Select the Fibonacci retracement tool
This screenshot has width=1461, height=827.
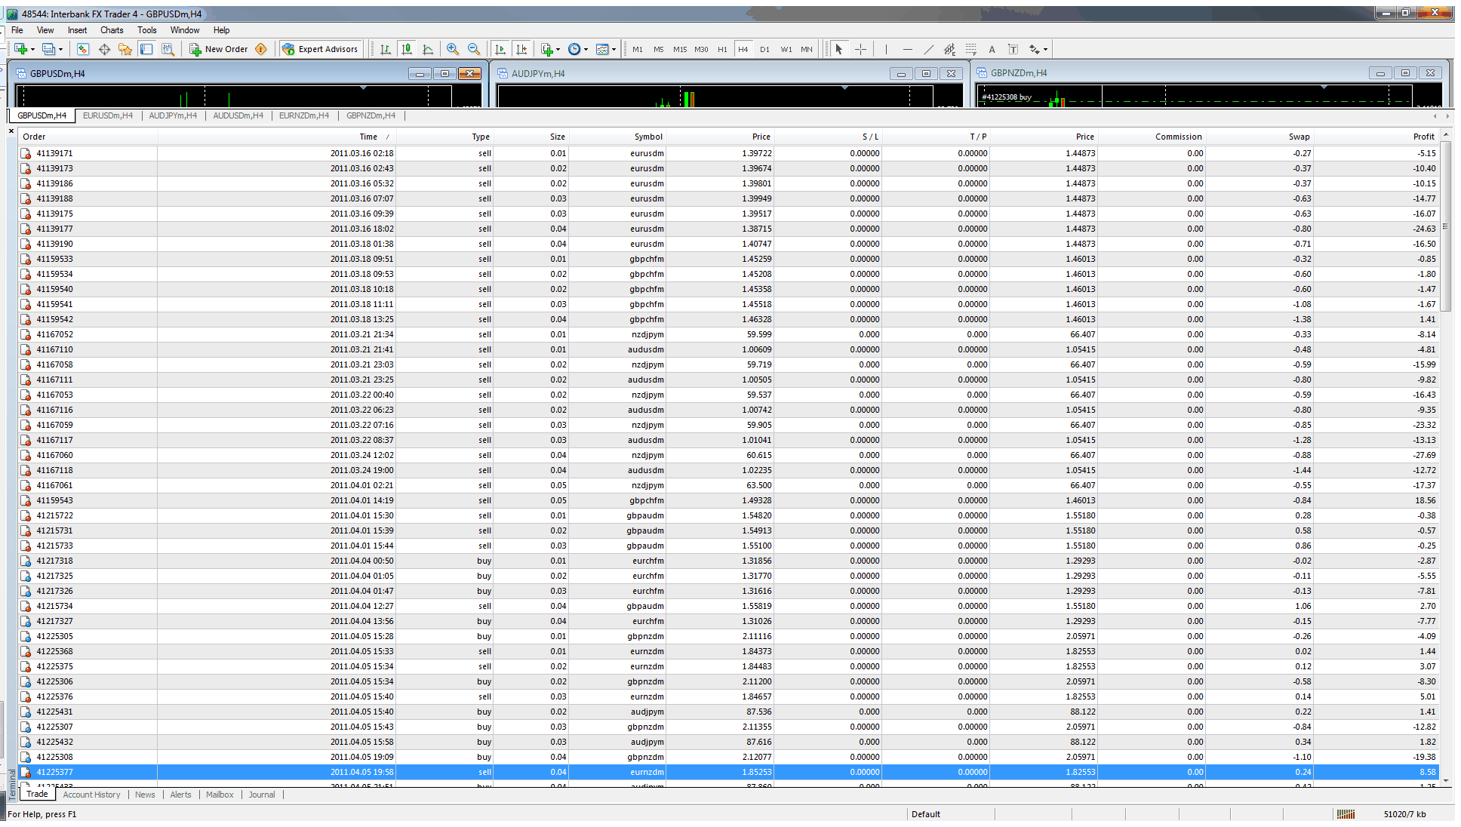coord(970,49)
